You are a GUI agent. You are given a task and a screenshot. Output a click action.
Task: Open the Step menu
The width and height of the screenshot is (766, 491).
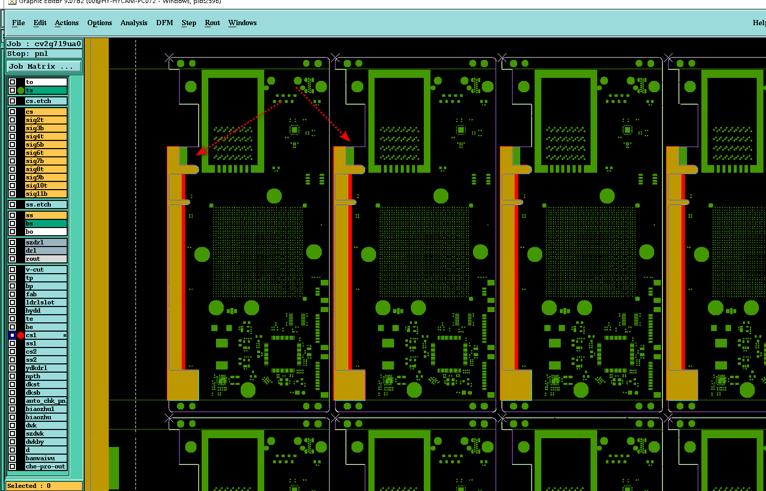click(189, 23)
